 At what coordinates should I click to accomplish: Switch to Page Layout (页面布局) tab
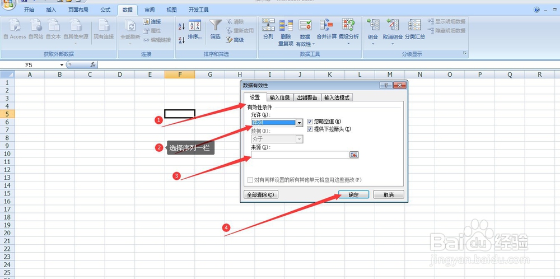coord(78,10)
